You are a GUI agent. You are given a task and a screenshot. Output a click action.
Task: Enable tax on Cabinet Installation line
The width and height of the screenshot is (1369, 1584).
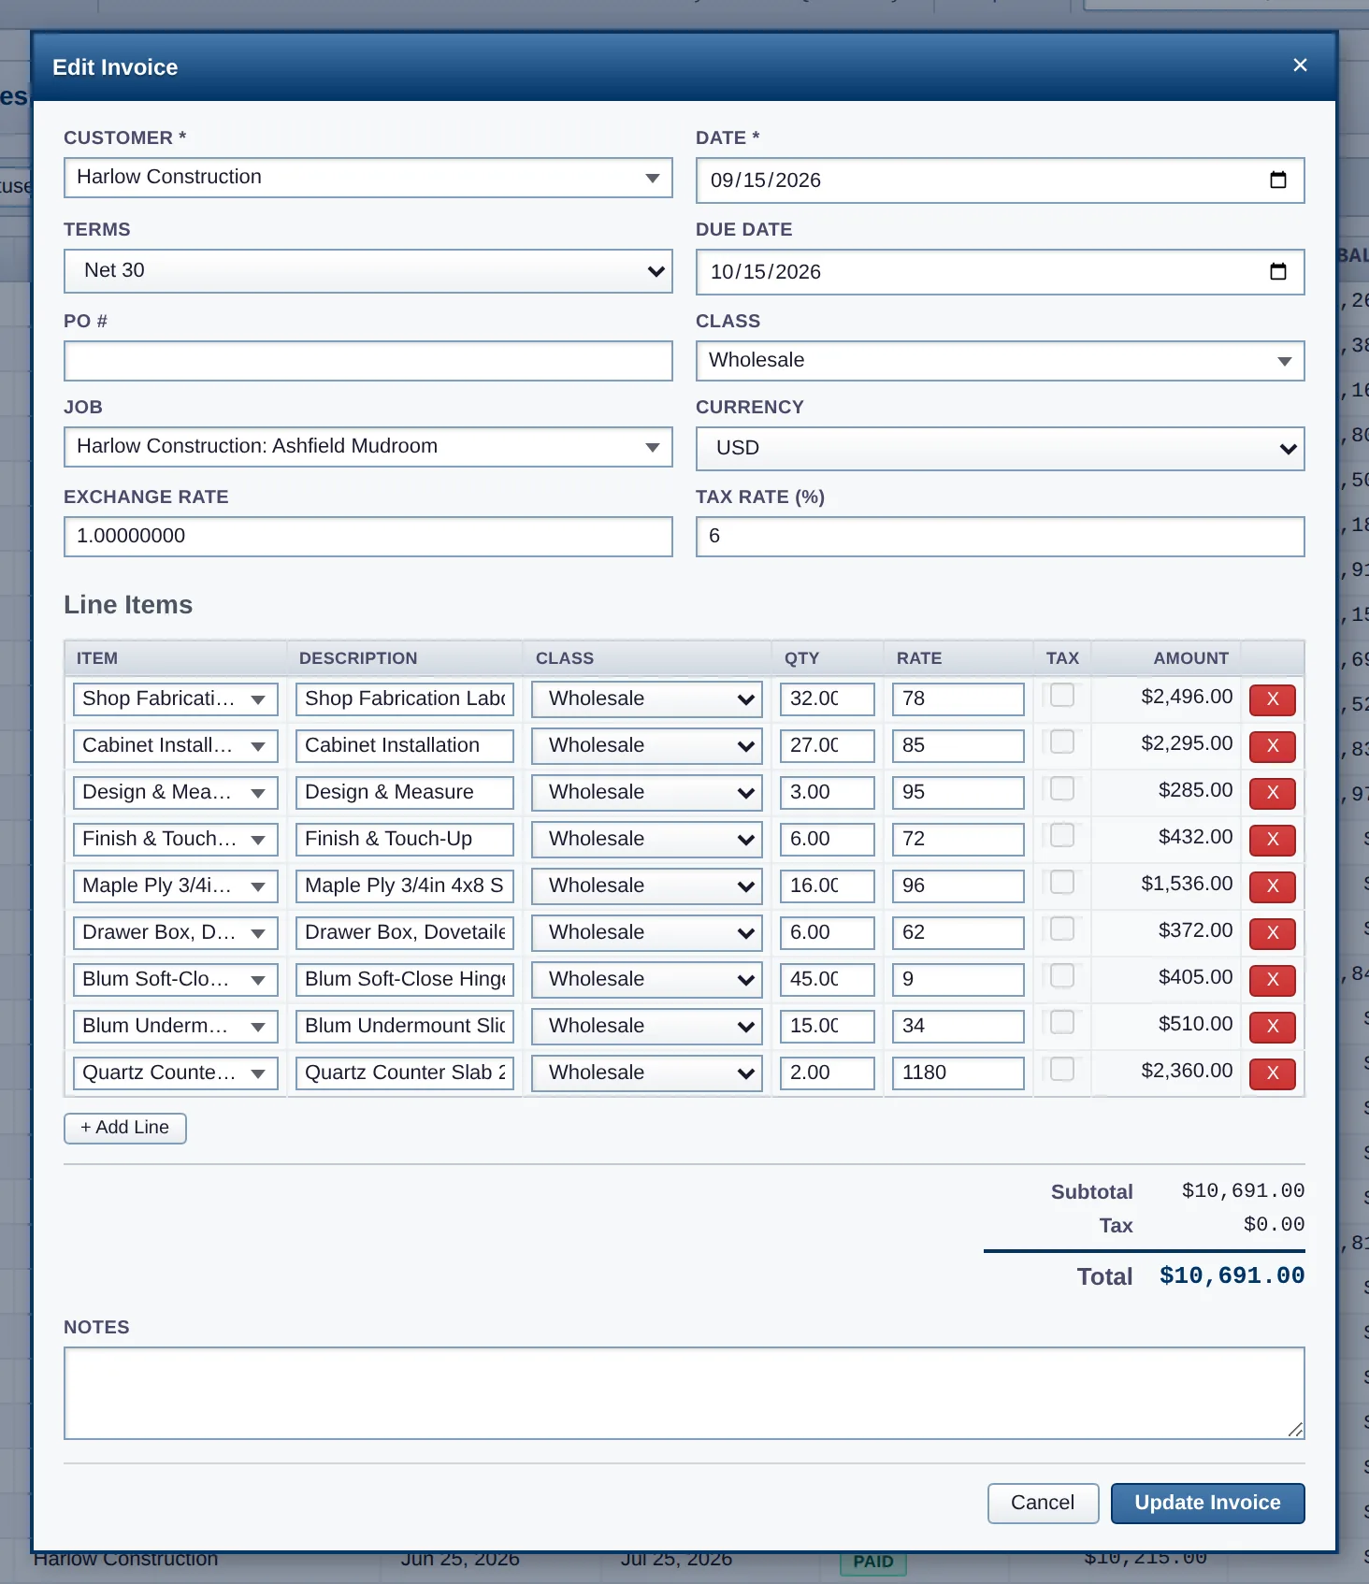1062,742
